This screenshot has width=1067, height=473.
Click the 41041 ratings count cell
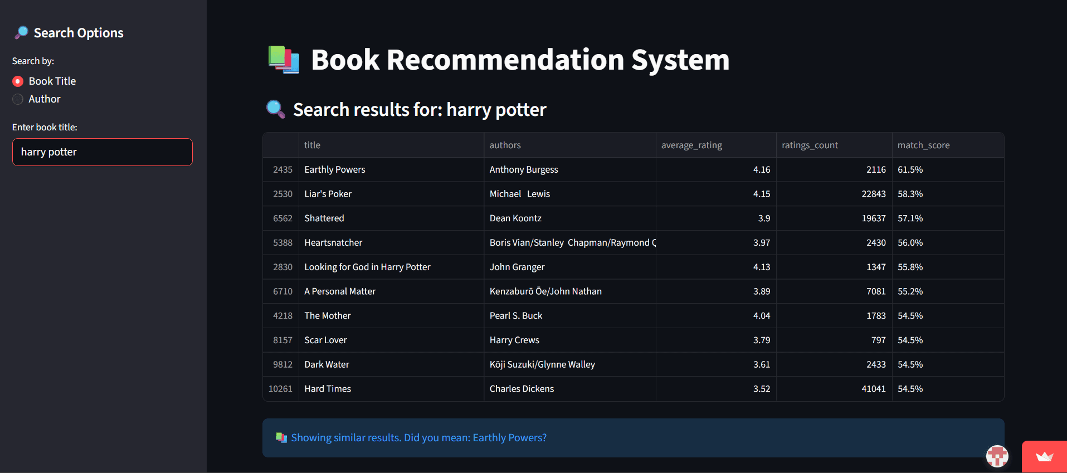(x=834, y=389)
